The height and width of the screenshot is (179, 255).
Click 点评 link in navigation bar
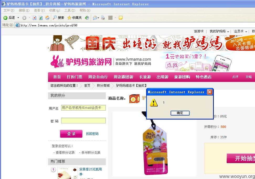[x=235, y=77]
